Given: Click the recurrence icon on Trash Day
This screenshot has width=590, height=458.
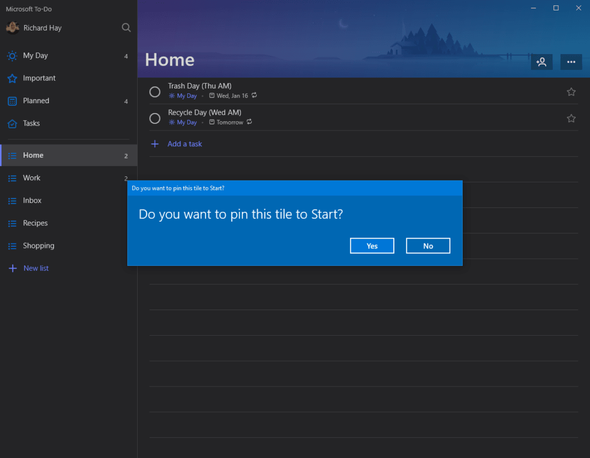Looking at the screenshot, I should [255, 95].
